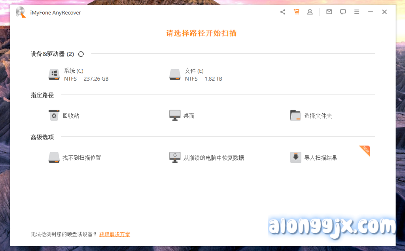Image resolution: width=405 pixels, height=251 pixels.
Task: Select the 文件 (E) drive icon
Action: [175, 74]
